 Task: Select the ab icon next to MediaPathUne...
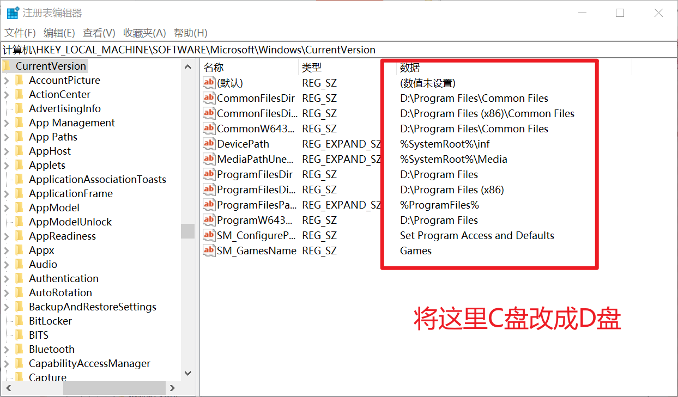209,159
